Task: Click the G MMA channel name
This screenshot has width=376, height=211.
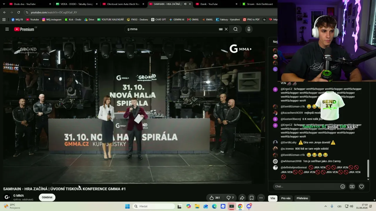Action: coord(19,195)
